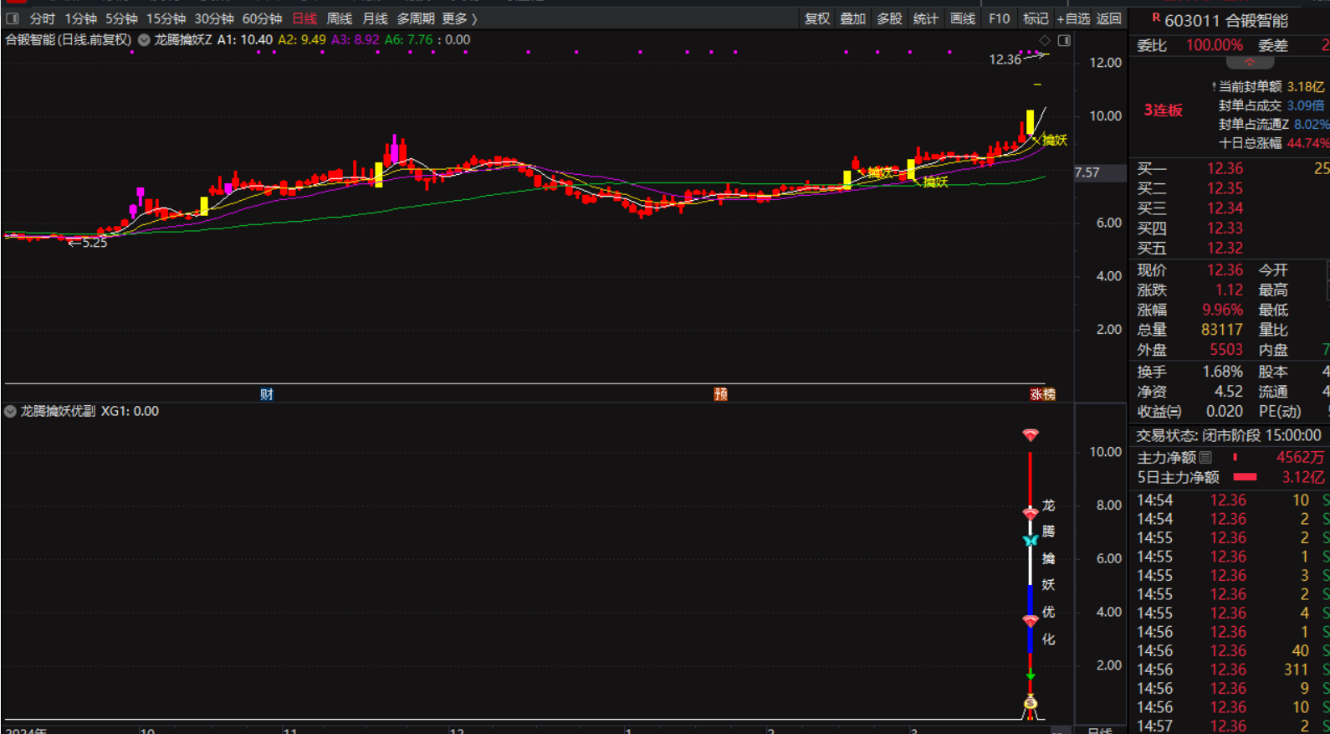The width and height of the screenshot is (1330, 734).
Task: Click the 预 forecast marker on timeline
Action: coord(720,394)
